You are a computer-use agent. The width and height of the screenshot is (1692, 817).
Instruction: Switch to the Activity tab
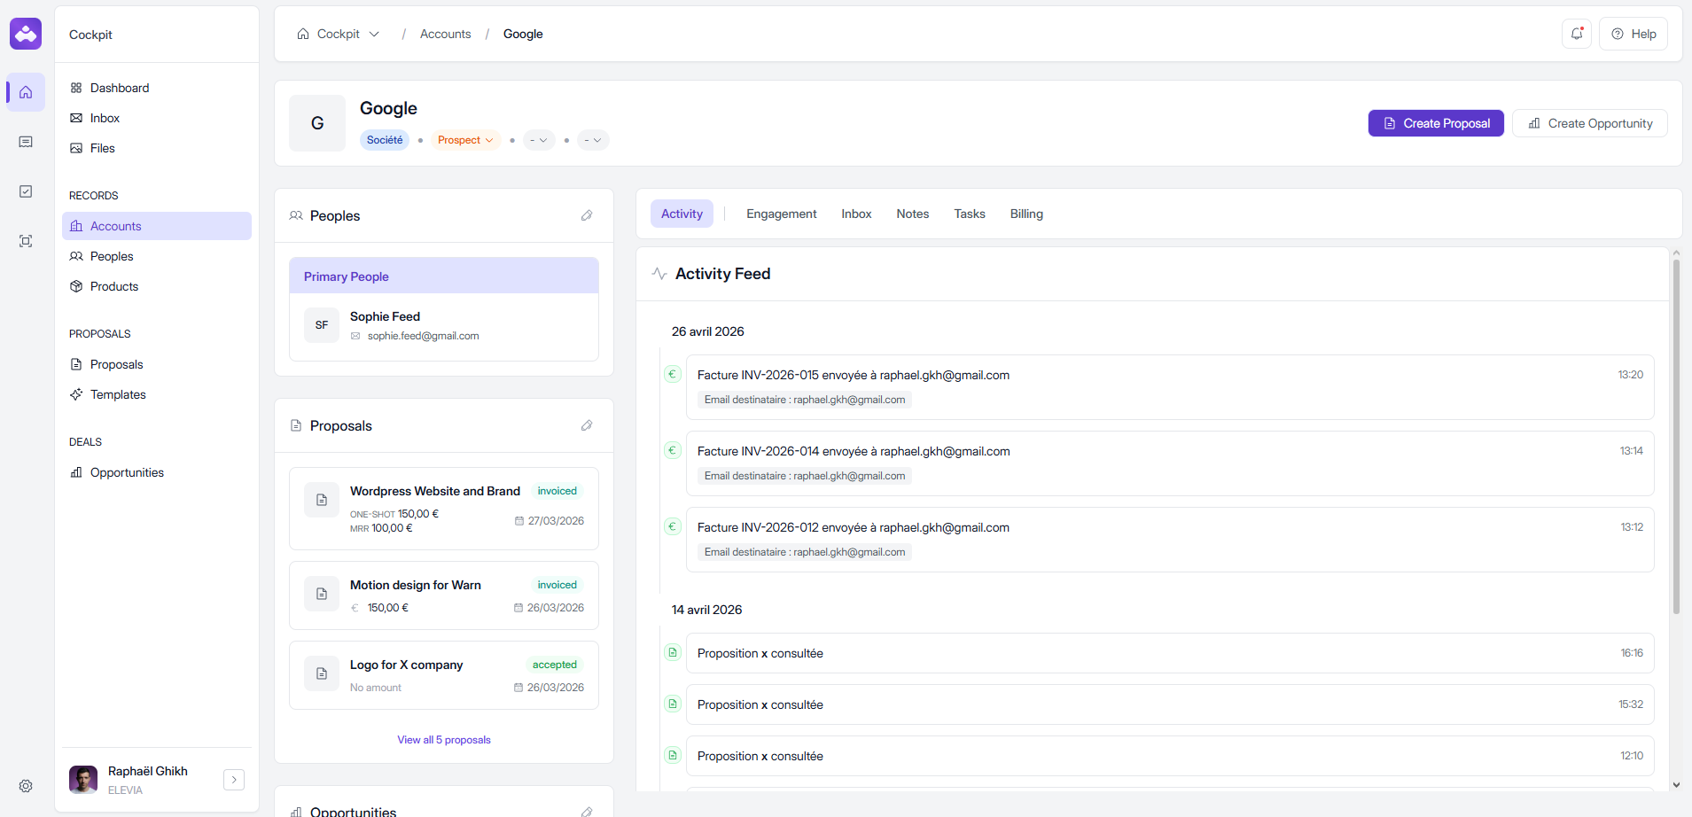(x=682, y=214)
